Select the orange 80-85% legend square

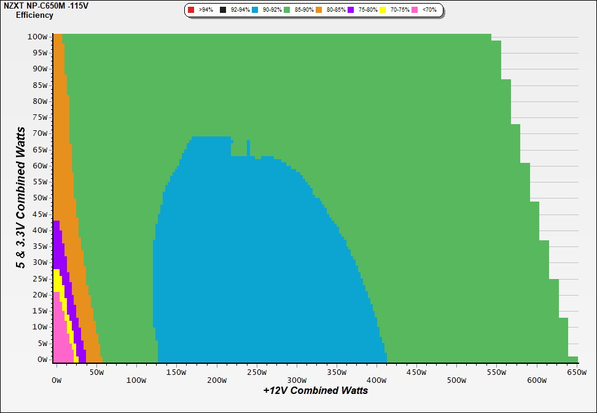[x=320, y=10]
